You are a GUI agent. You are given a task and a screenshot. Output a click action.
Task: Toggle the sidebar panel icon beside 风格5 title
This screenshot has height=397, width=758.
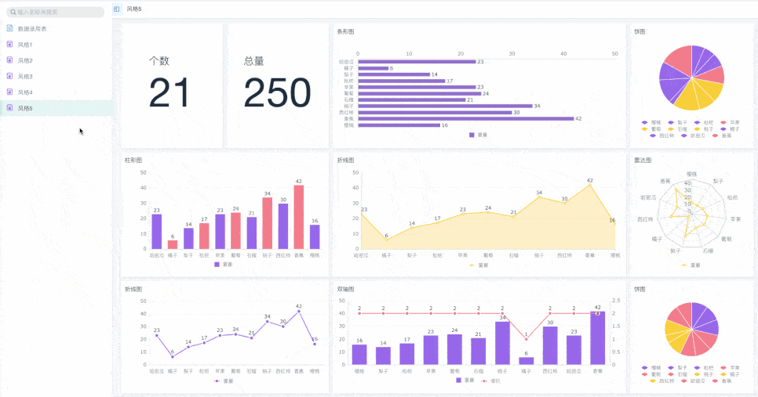pyautogui.click(x=116, y=9)
